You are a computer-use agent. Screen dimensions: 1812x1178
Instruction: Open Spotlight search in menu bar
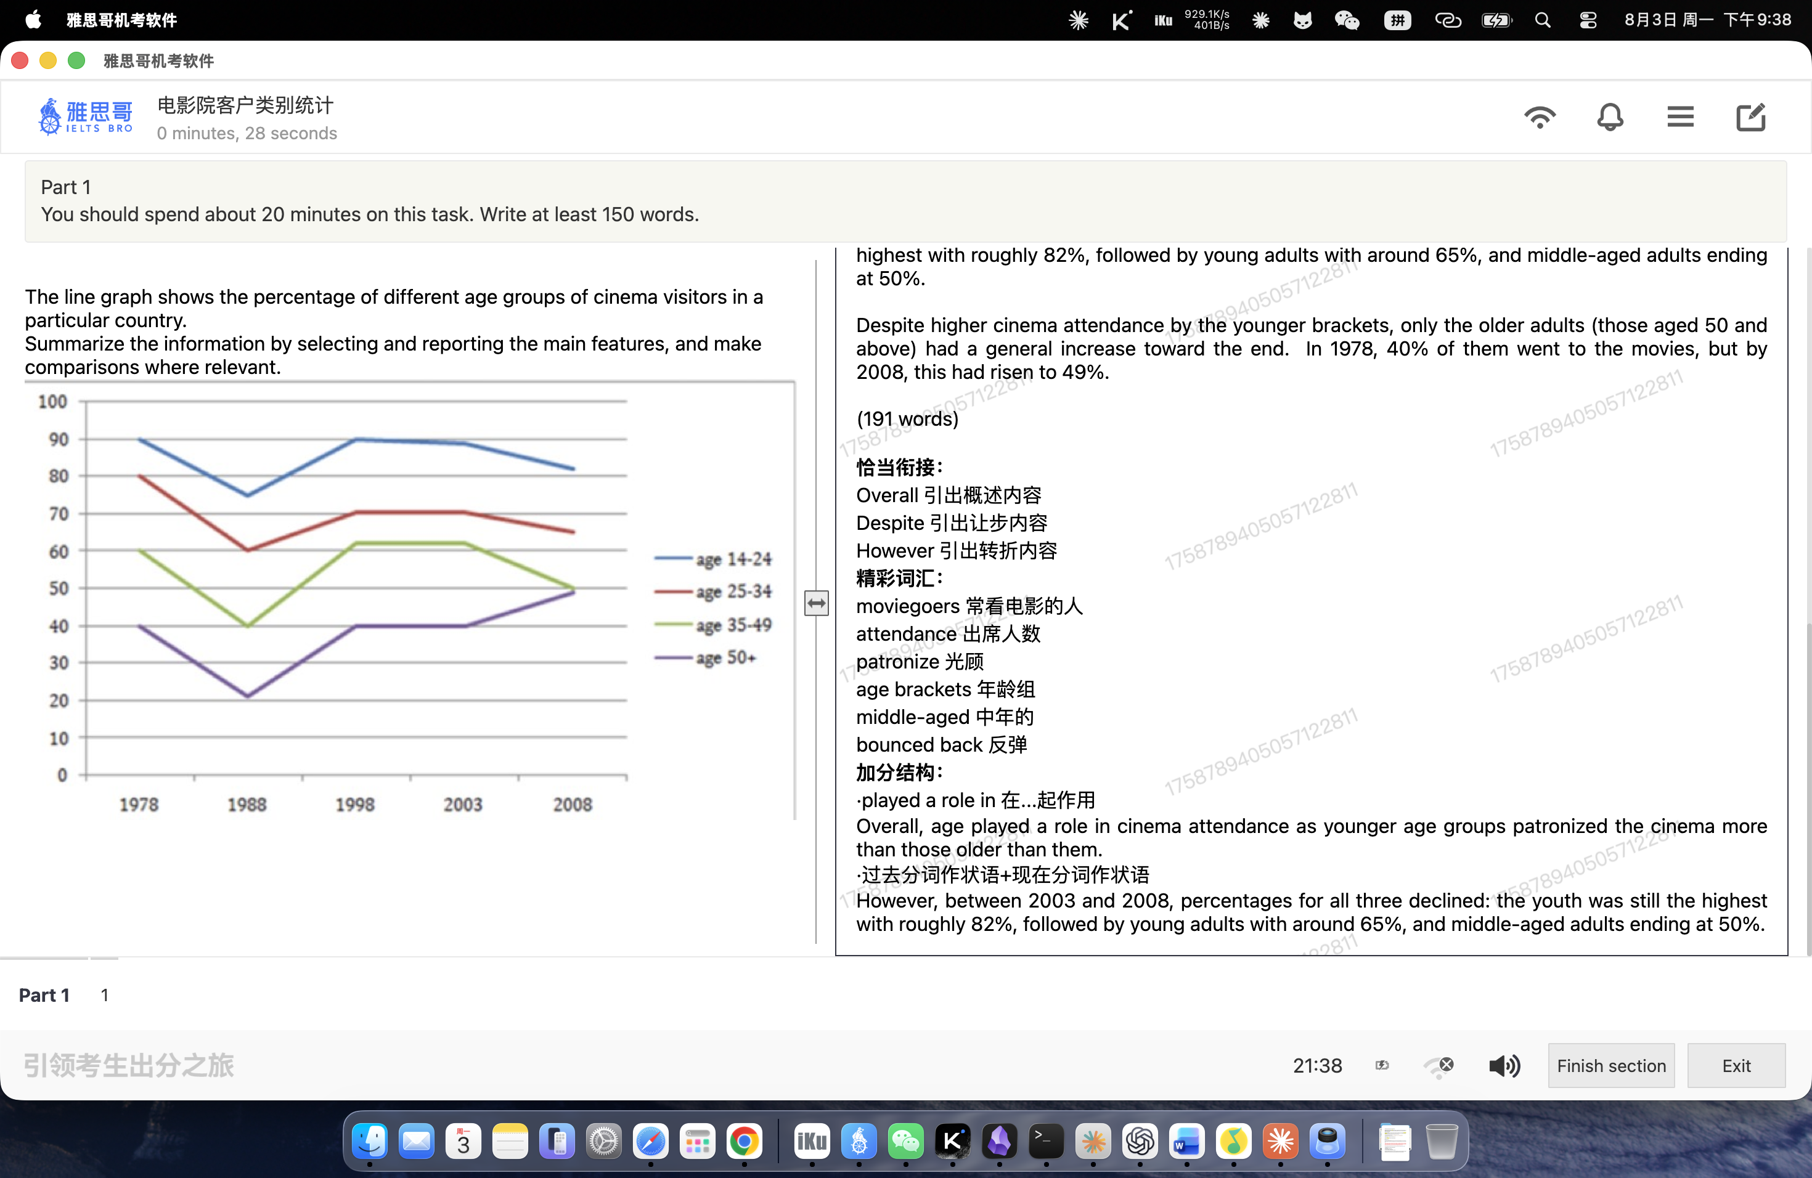1543,20
